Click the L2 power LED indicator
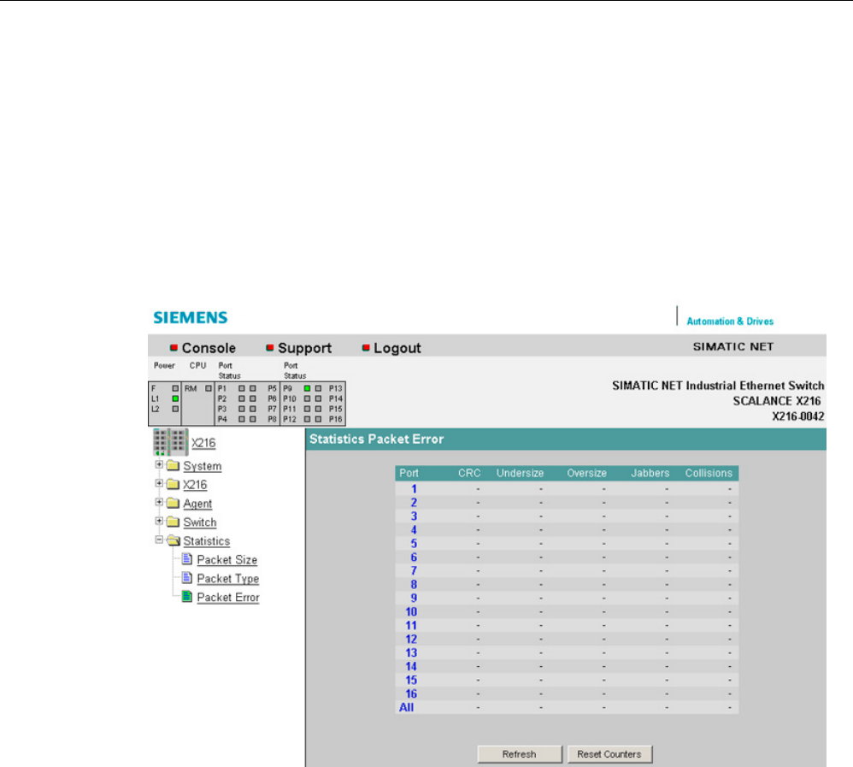853x767 pixels. (175, 409)
